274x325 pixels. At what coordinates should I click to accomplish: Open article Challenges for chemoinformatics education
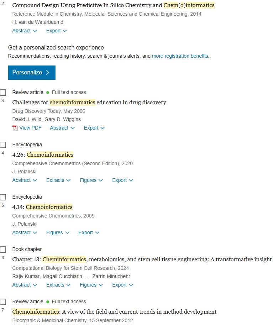click(x=89, y=103)
